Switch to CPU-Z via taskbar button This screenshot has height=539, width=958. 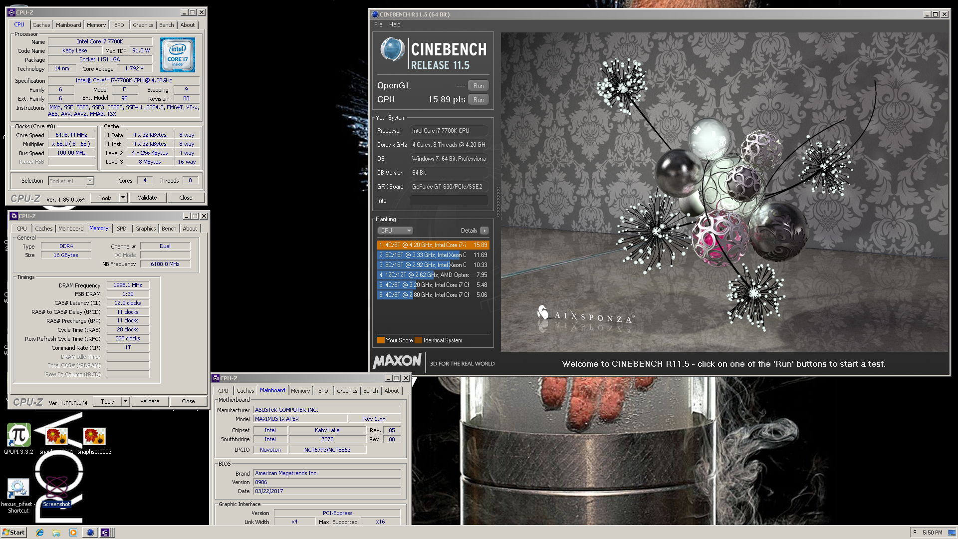tap(105, 533)
